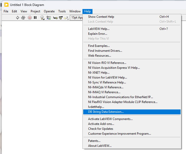Open About LabVIEW...
This screenshot has width=186, height=154.
pyautogui.click(x=132, y=146)
